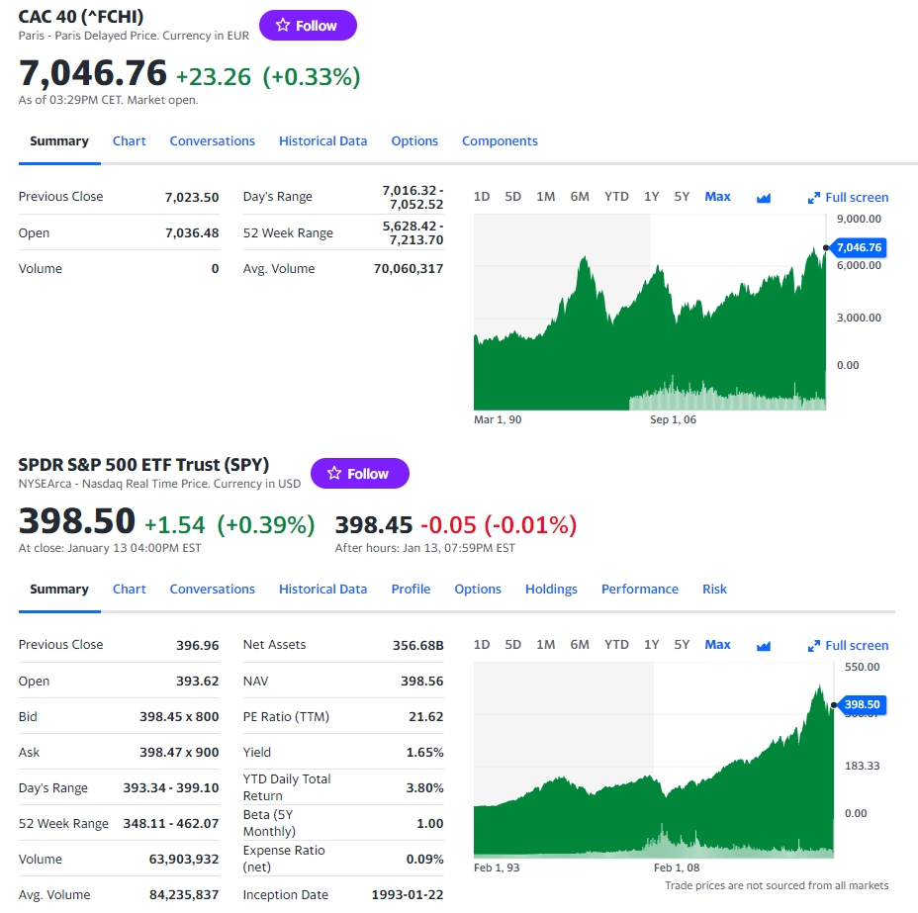Screen dimensions: 918x913
Task: Open the CAC 40 Components tab
Action: [500, 141]
